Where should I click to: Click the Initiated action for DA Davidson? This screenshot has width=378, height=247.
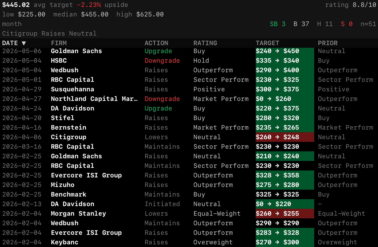(162, 204)
